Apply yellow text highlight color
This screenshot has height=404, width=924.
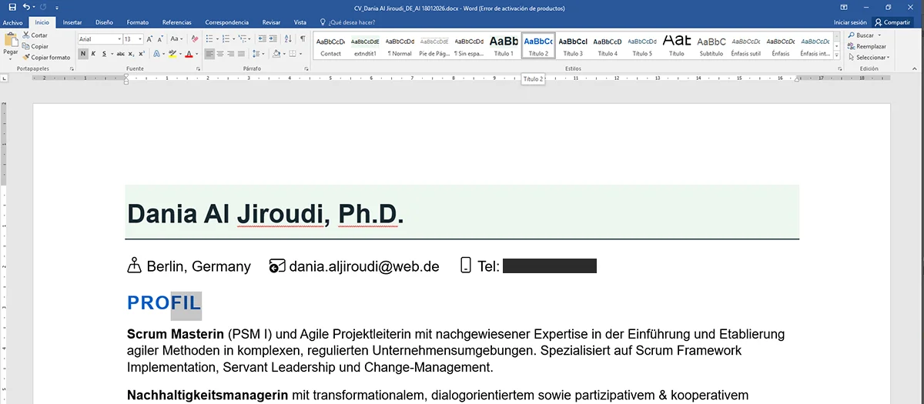coord(172,54)
